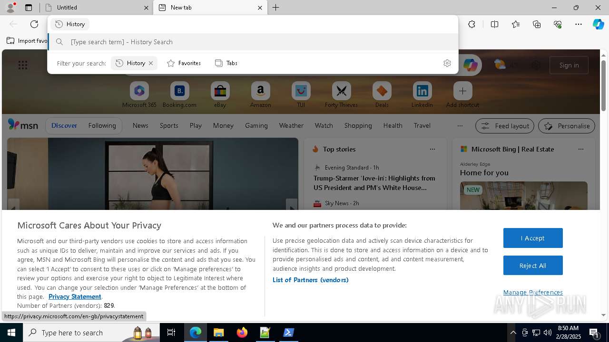609x342 pixels.
Task: Click Sign in button on MSN page
Action: click(569, 65)
